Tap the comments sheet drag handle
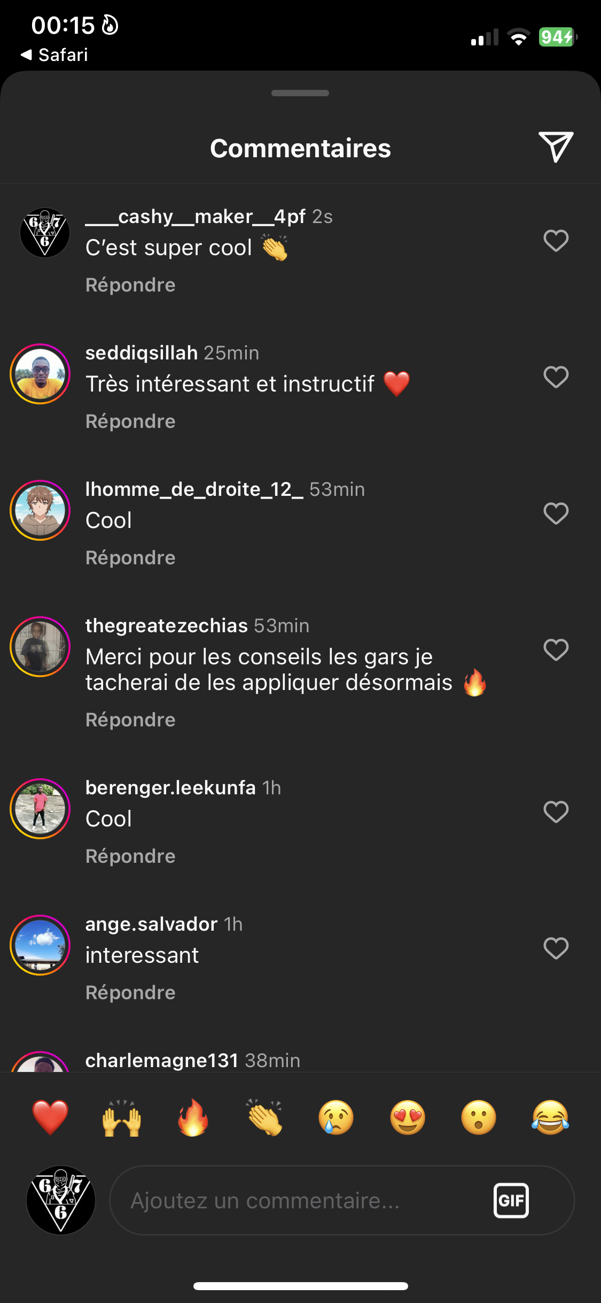Viewport: 601px width, 1303px height. [300, 93]
